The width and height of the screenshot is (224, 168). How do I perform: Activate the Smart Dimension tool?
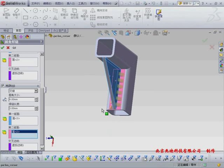coord(17,13)
